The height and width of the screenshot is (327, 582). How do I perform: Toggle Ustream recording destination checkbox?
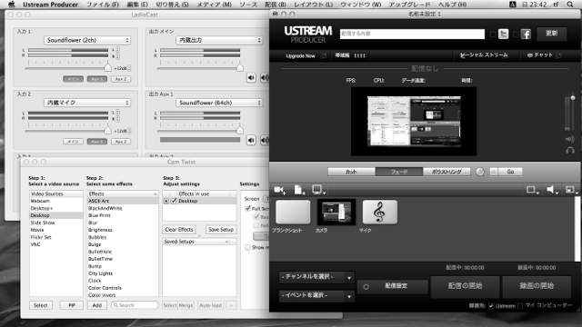491,306
